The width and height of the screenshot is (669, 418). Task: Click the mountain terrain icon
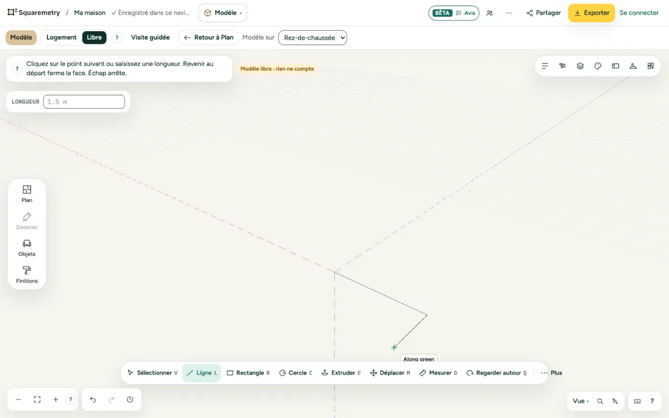pyautogui.click(x=633, y=66)
